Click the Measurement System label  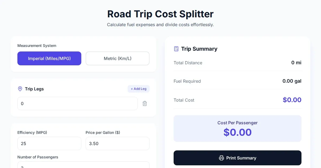(37, 46)
